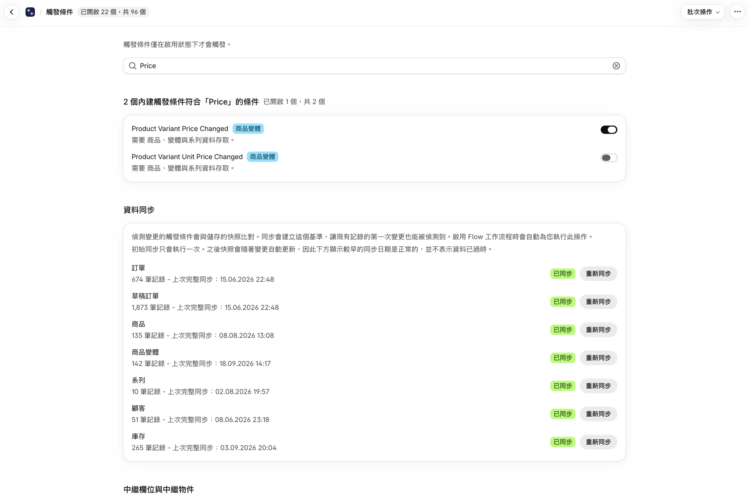Click 已同步 badge for 草稿訂單
749x499 pixels.
tap(563, 302)
